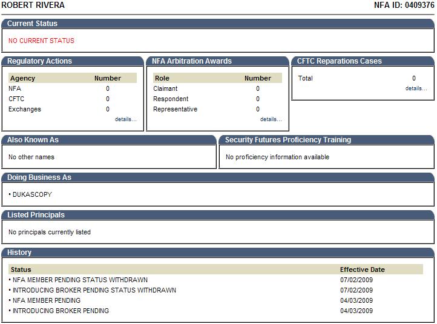Select Security Futures Proficiency Training header

pos(287,140)
